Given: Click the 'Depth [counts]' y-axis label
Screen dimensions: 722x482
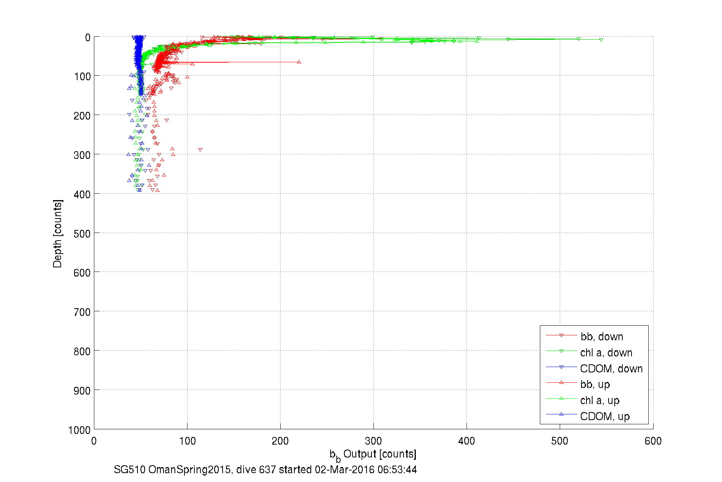Looking at the screenshot, I should coord(57,233).
